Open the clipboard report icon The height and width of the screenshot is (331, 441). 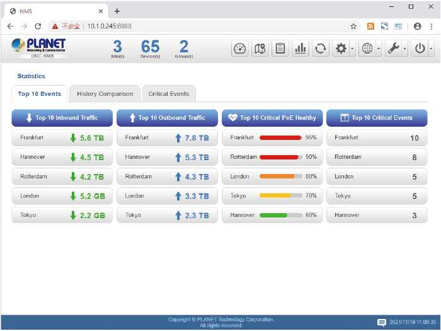280,49
